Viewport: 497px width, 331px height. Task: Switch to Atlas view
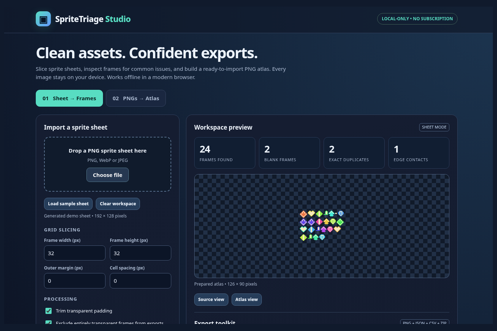246,300
